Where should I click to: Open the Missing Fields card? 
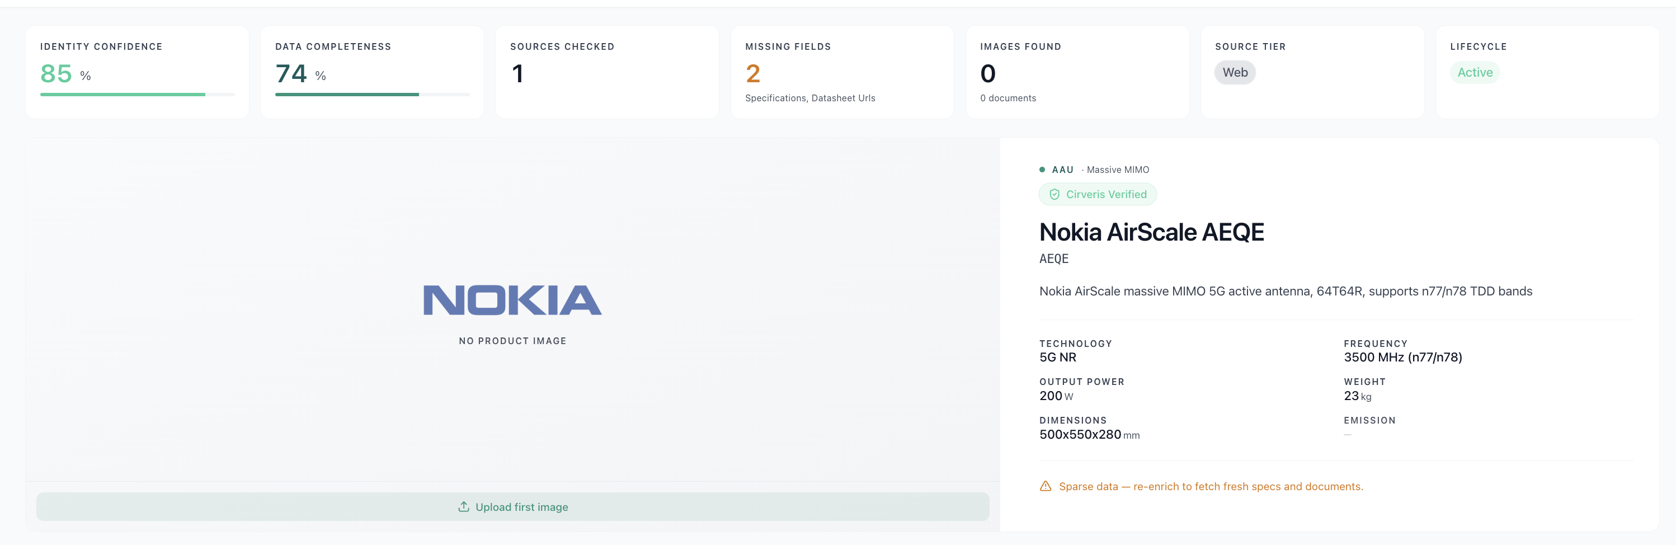842,72
